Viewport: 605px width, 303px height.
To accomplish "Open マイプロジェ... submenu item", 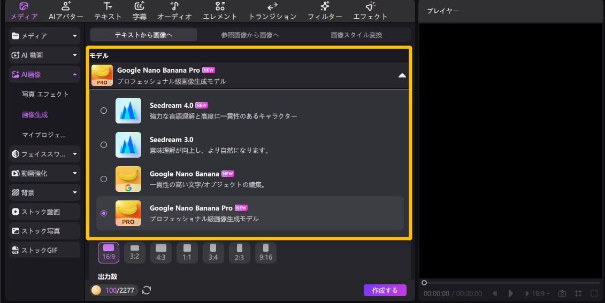I will [44, 135].
